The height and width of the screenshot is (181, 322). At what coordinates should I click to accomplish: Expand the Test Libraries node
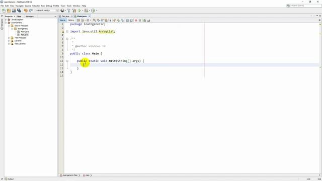9,44
